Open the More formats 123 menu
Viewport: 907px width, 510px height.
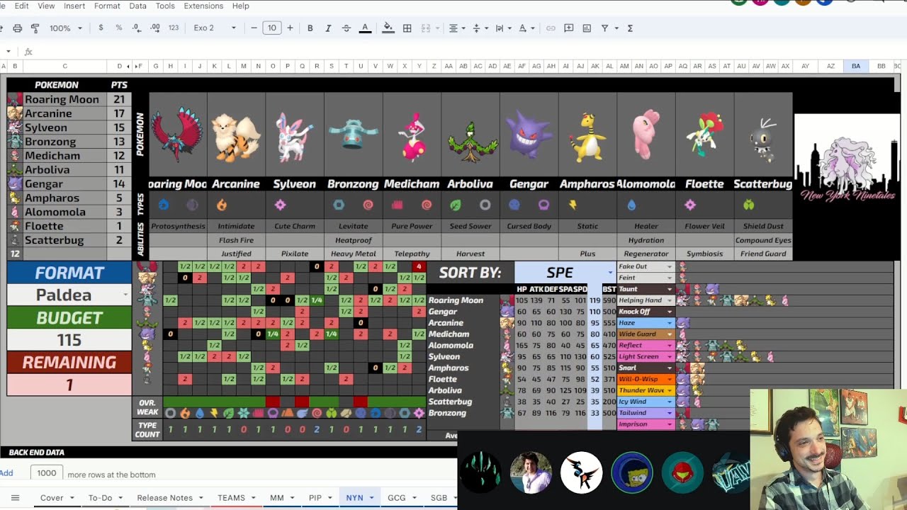pyautogui.click(x=174, y=28)
